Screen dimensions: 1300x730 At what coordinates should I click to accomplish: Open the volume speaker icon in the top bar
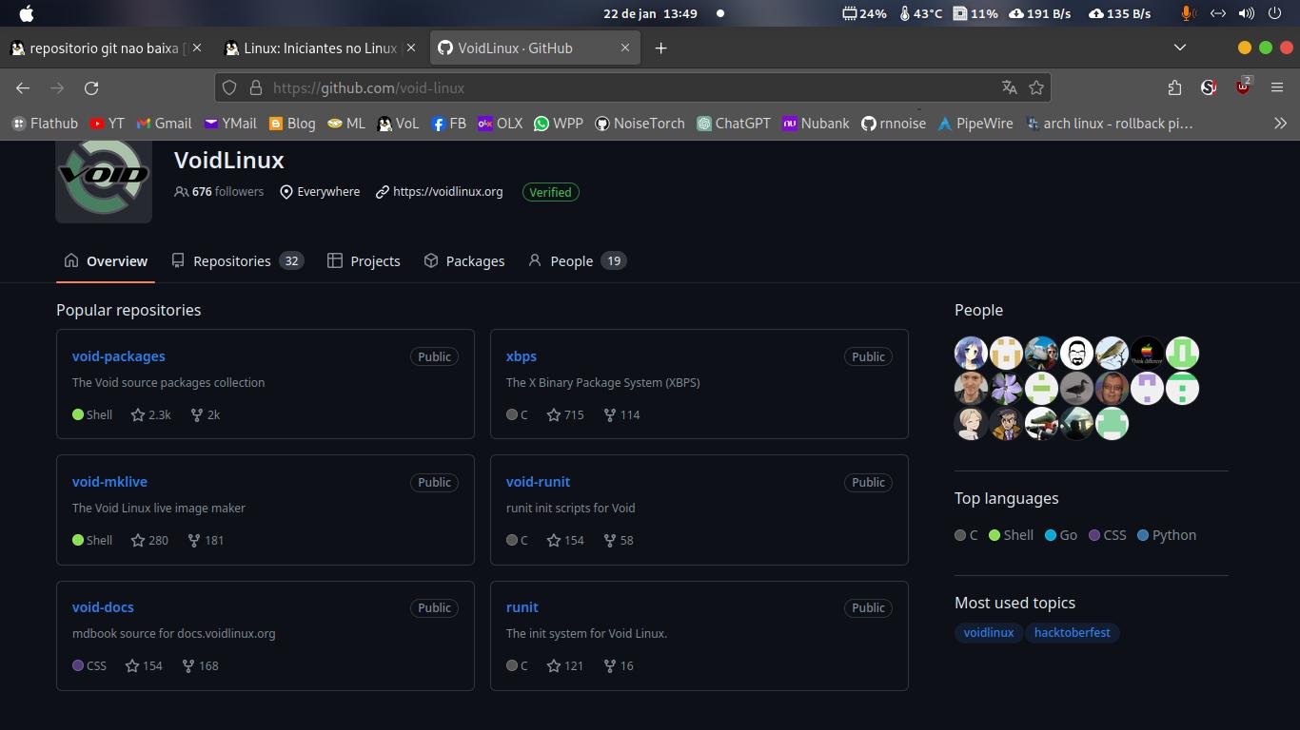click(1246, 13)
